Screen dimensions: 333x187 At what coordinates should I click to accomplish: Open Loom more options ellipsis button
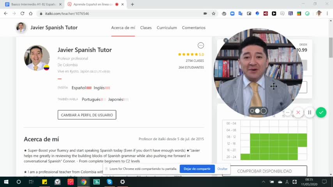(x=287, y=112)
